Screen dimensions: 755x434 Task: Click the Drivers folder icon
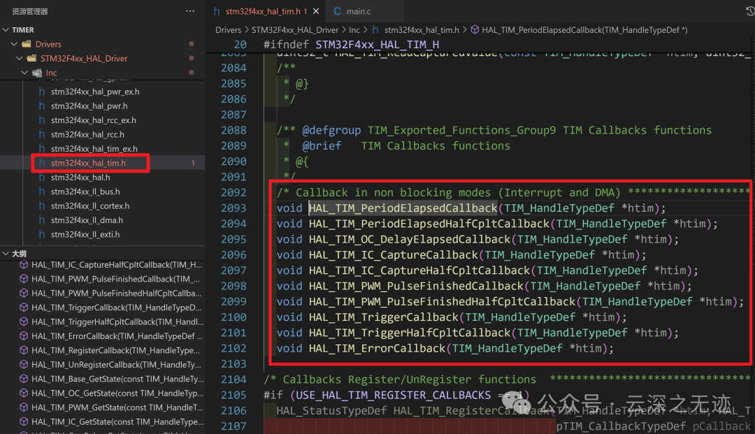pyautogui.click(x=27, y=44)
